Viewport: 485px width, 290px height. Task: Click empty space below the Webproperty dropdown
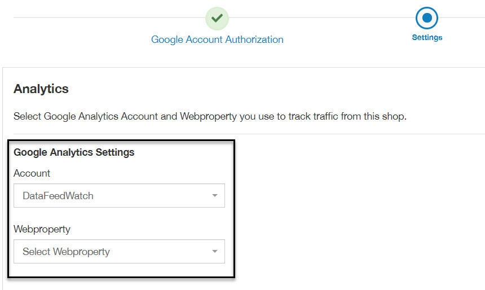119,270
